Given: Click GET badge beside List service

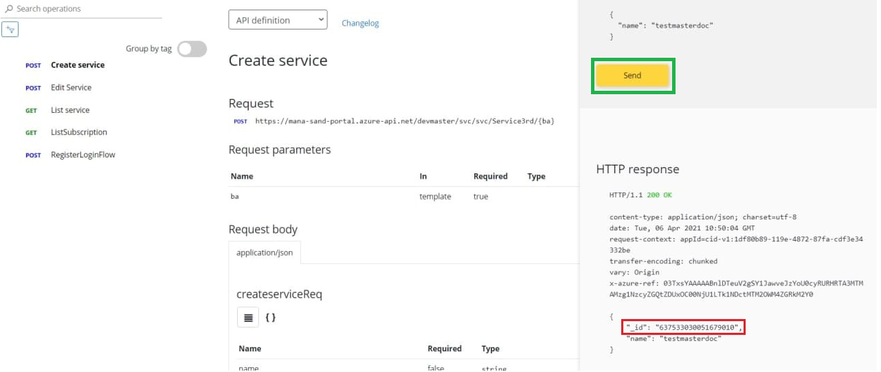Looking at the screenshot, I should click(32, 111).
